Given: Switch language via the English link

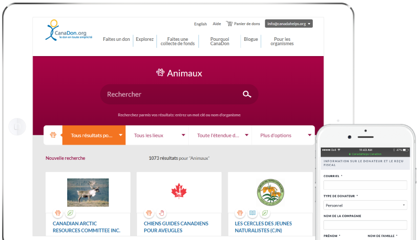Looking at the screenshot, I should click(200, 24).
